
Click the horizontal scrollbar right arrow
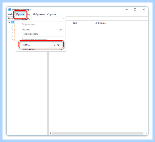(146, 133)
